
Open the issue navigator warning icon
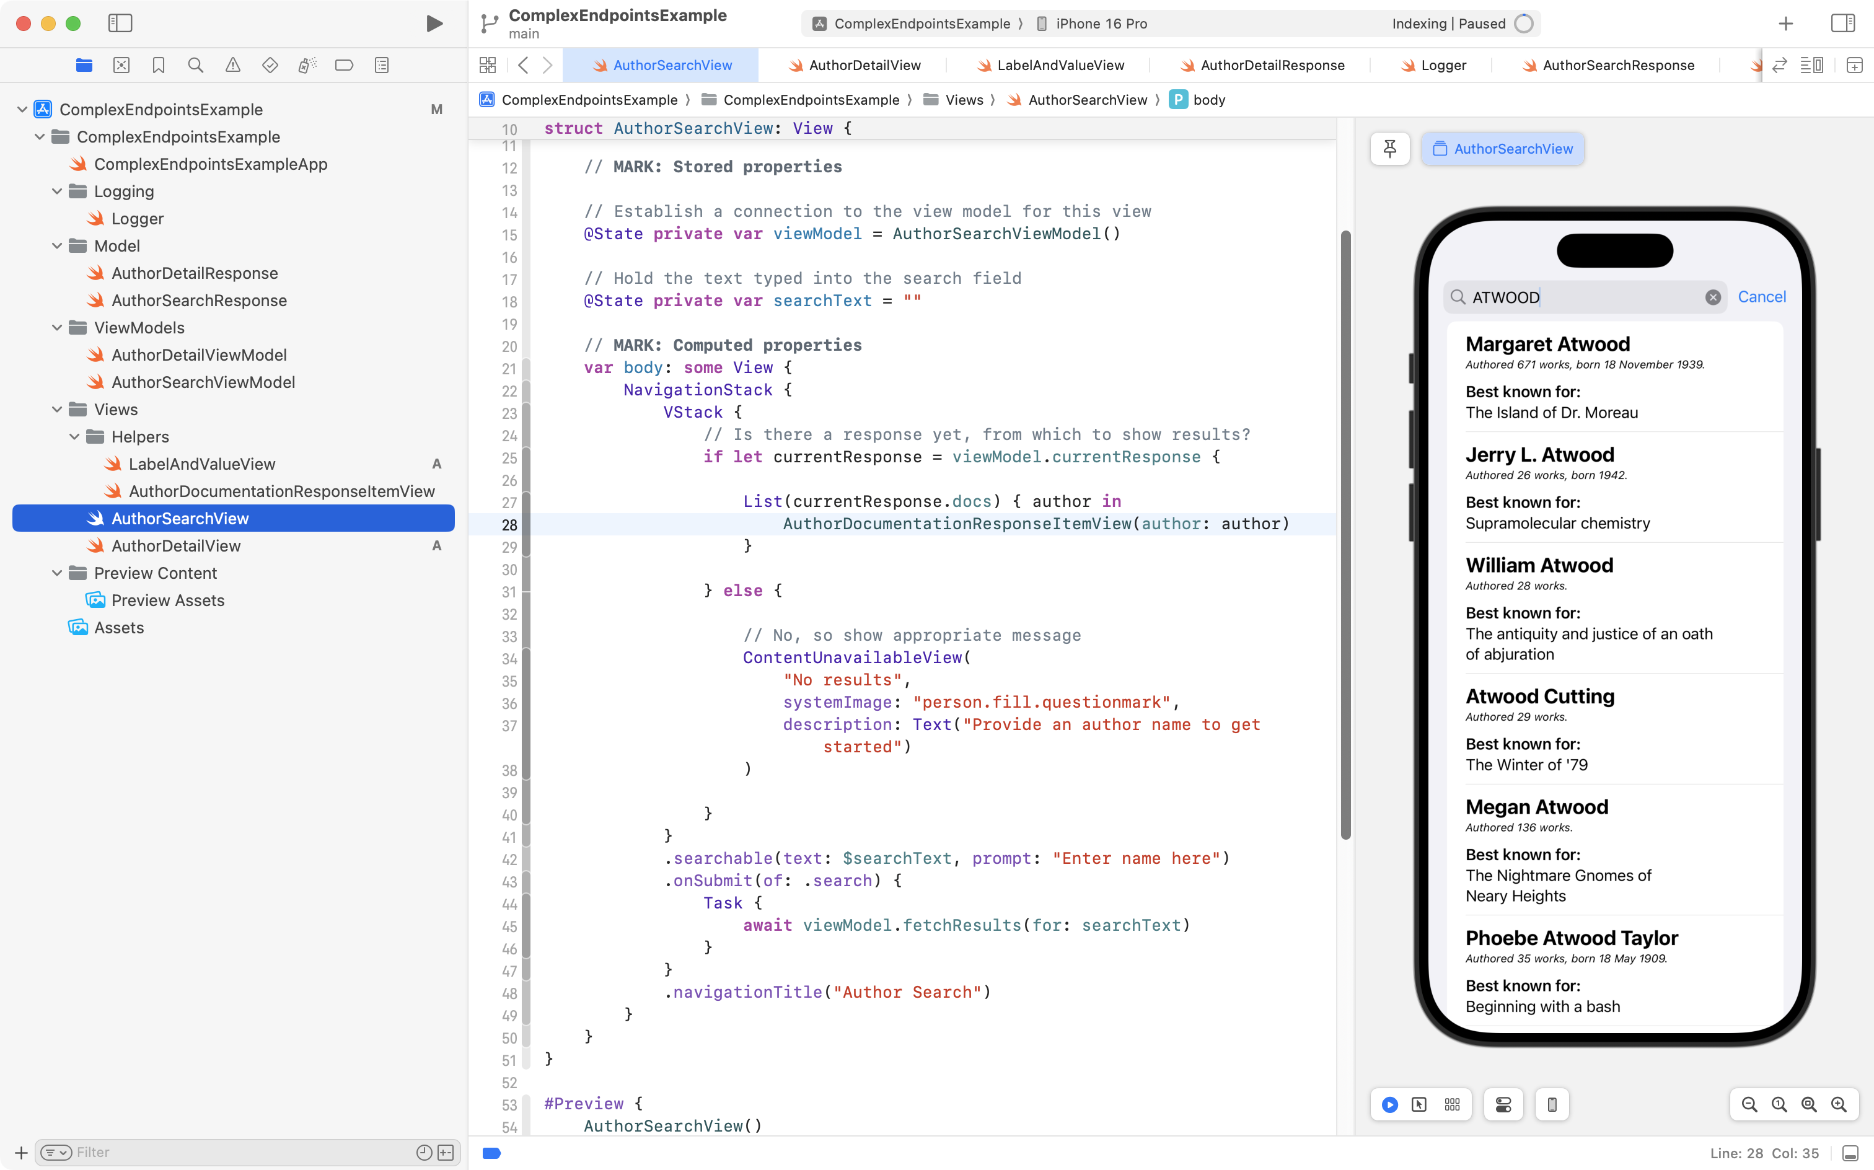coord(233,66)
